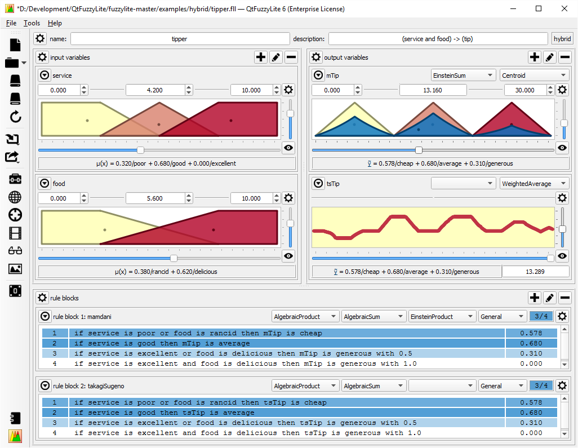Toggle the eye icon for service variable

pos(288,148)
